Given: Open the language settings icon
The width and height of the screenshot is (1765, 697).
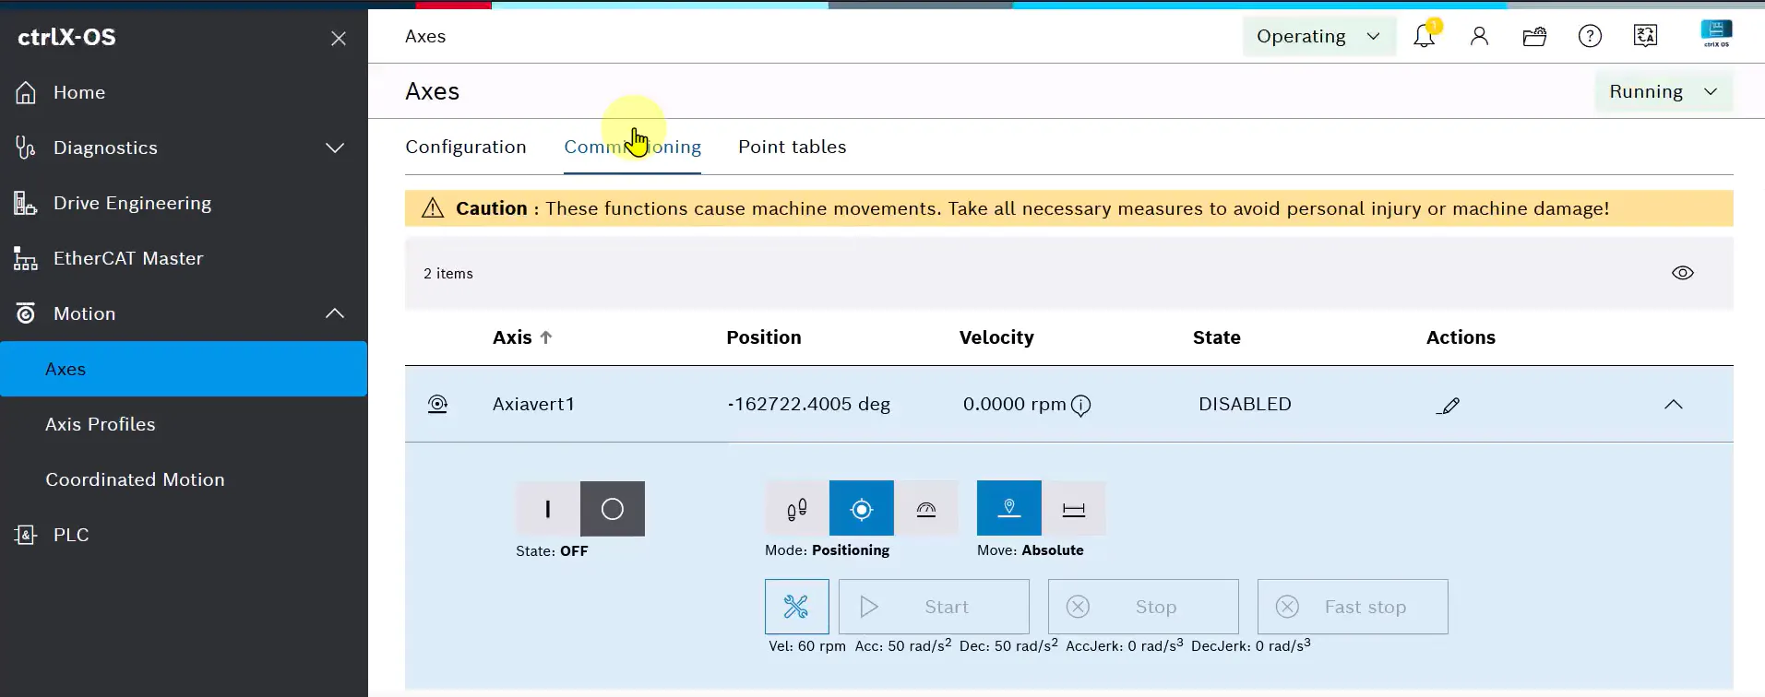Looking at the screenshot, I should [1645, 36].
